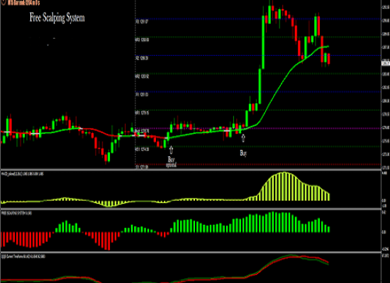Click the 'Buy upward' annotation text

pyautogui.click(x=171, y=162)
